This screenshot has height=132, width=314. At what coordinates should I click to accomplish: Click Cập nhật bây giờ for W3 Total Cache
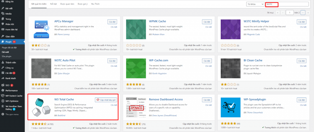(106, 100)
